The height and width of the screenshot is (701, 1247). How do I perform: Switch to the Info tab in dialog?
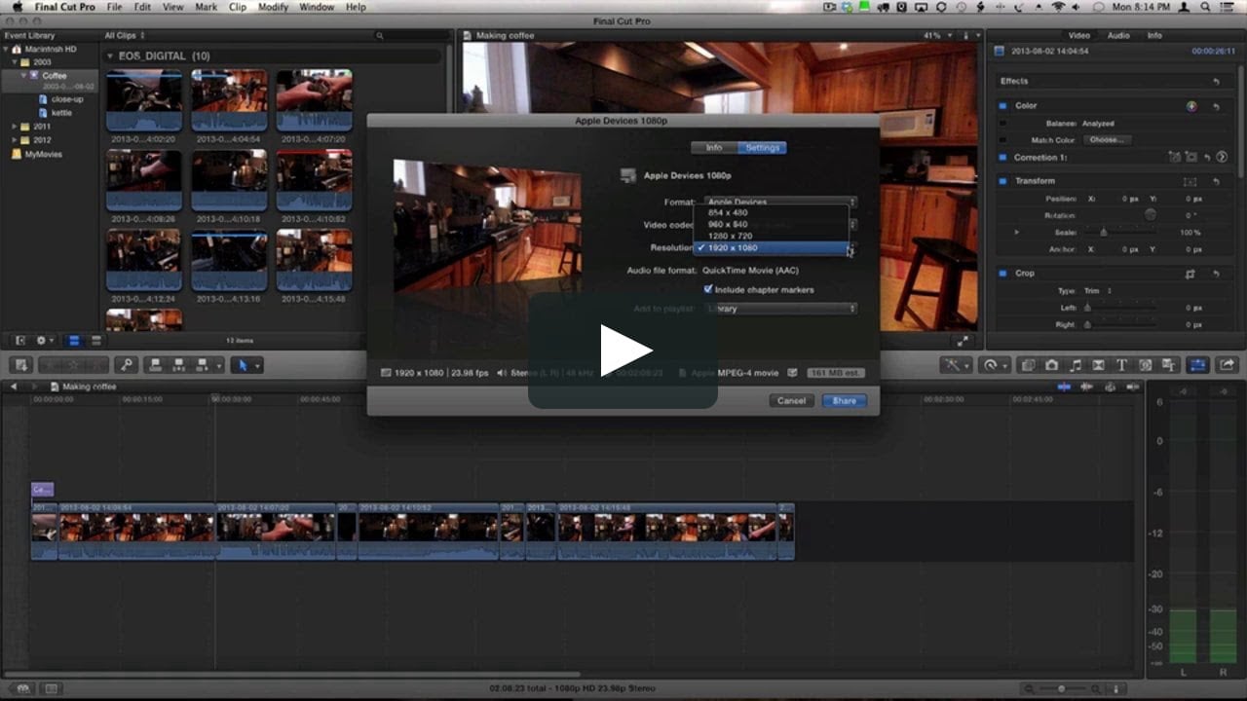714,148
